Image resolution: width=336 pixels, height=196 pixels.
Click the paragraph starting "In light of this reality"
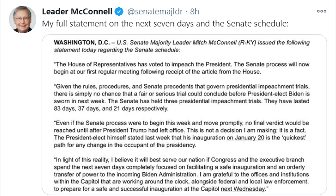(181, 174)
